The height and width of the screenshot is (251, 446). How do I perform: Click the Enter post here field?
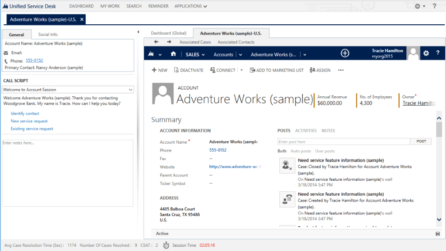pos(343,142)
